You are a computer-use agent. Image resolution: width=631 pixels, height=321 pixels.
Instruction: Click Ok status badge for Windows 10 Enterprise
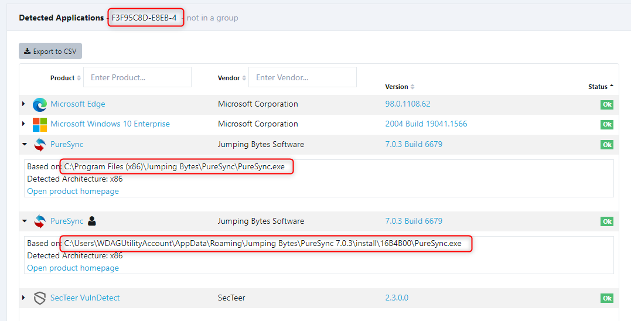point(607,125)
